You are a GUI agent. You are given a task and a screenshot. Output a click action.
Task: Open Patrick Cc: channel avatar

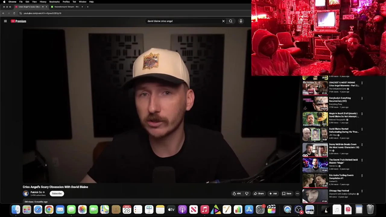[x=26, y=193]
